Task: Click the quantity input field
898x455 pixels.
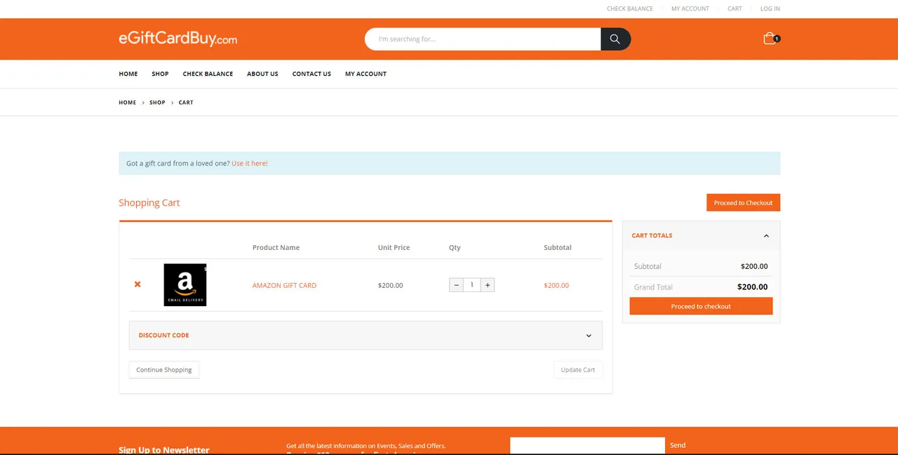Action: click(x=472, y=285)
